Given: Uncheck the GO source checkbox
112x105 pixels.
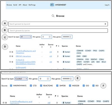Looking at the screenshot, I should pos(84,86).
